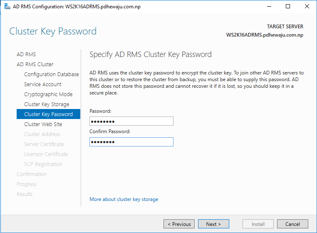Jump to Cluster Web Site step

point(43,124)
